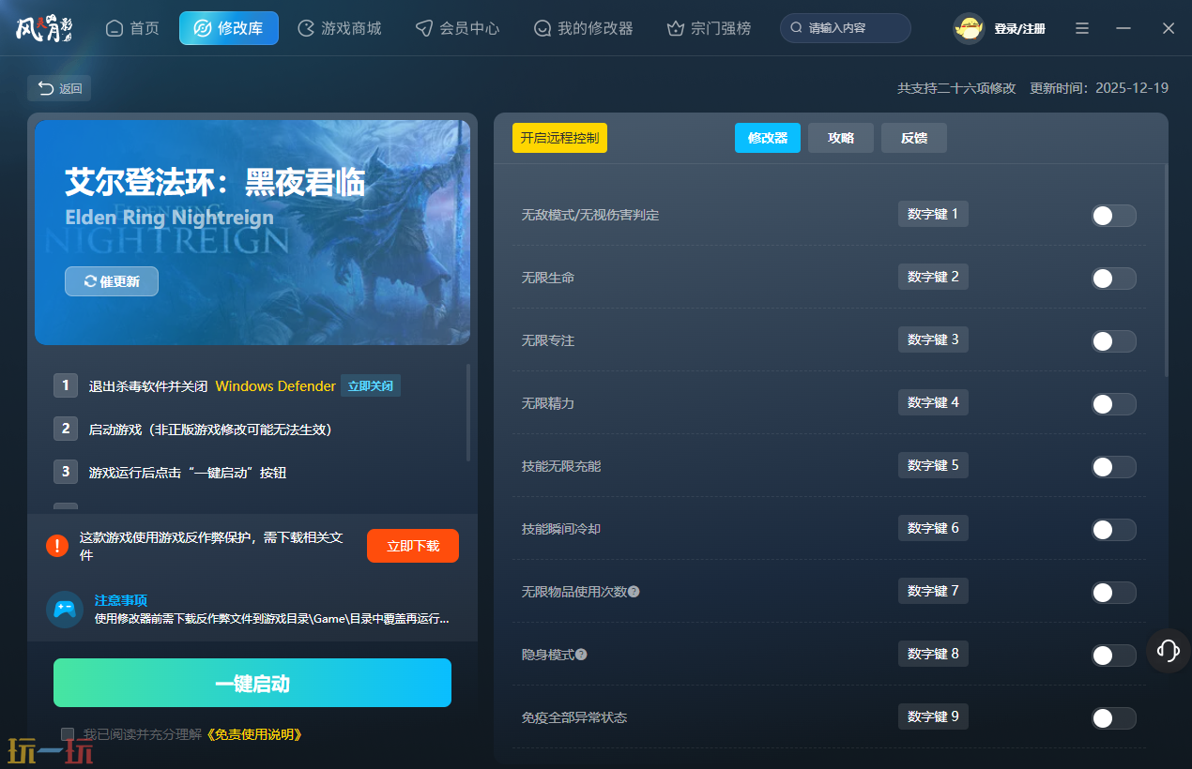Click the 数字键 8 hotkey box
1192x769 pixels.
933,654
